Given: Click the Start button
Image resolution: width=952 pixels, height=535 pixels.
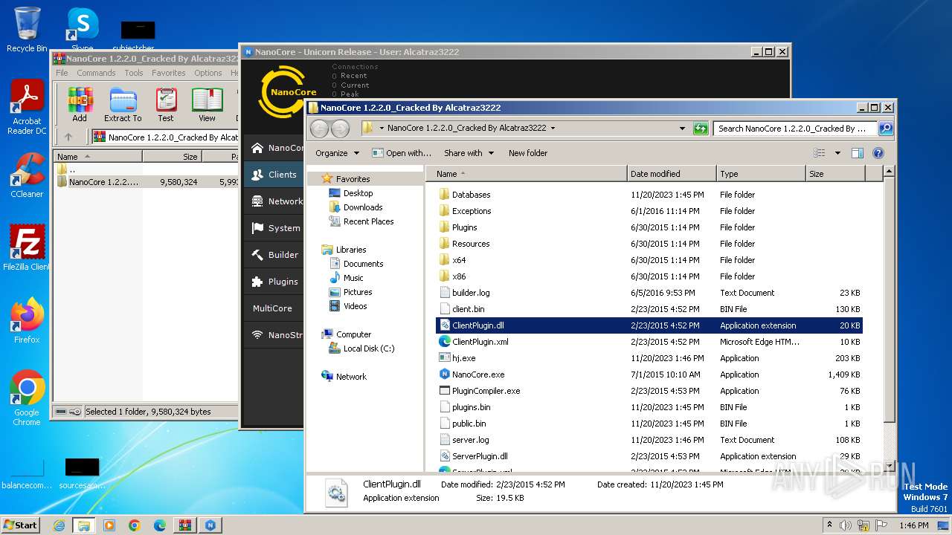Looking at the screenshot, I should (21, 525).
